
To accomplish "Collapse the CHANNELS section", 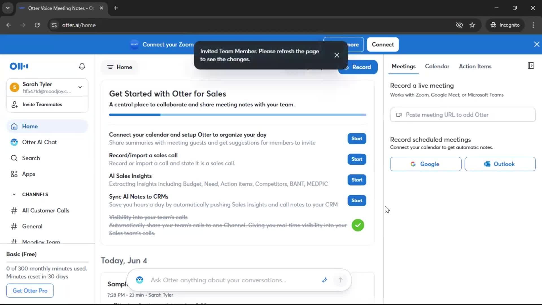I will [14, 194].
